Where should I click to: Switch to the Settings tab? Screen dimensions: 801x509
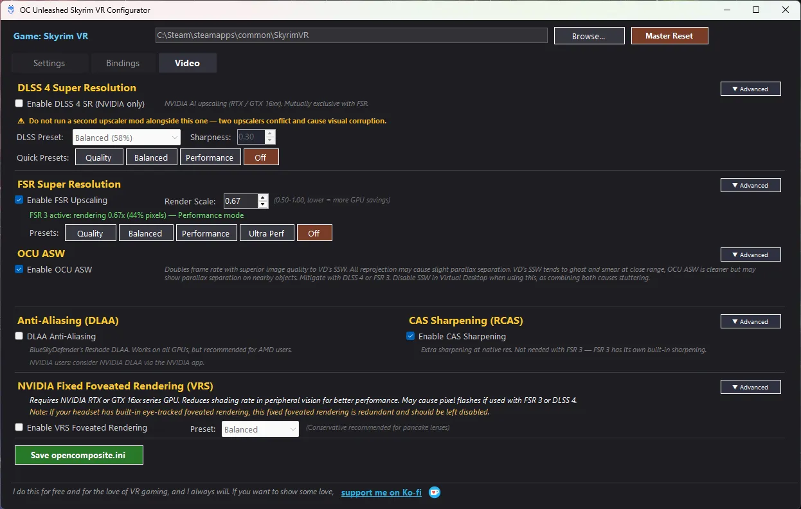pyautogui.click(x=49, y=63)
